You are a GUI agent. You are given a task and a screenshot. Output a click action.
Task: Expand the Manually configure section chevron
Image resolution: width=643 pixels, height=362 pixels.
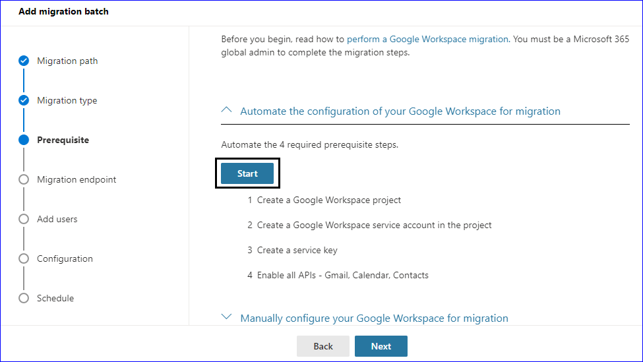[226, 317]
